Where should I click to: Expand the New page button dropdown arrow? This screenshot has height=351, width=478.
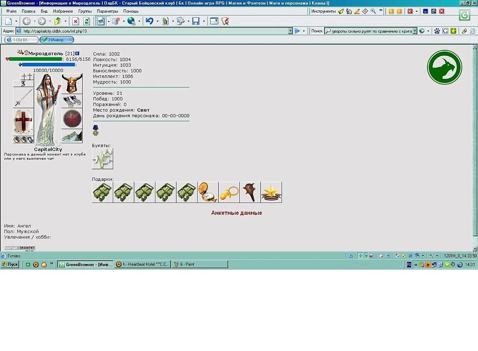click(16, 21)
